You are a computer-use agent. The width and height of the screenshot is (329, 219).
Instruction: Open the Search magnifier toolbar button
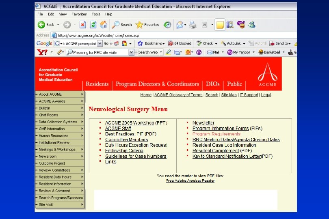click(122, 25)
